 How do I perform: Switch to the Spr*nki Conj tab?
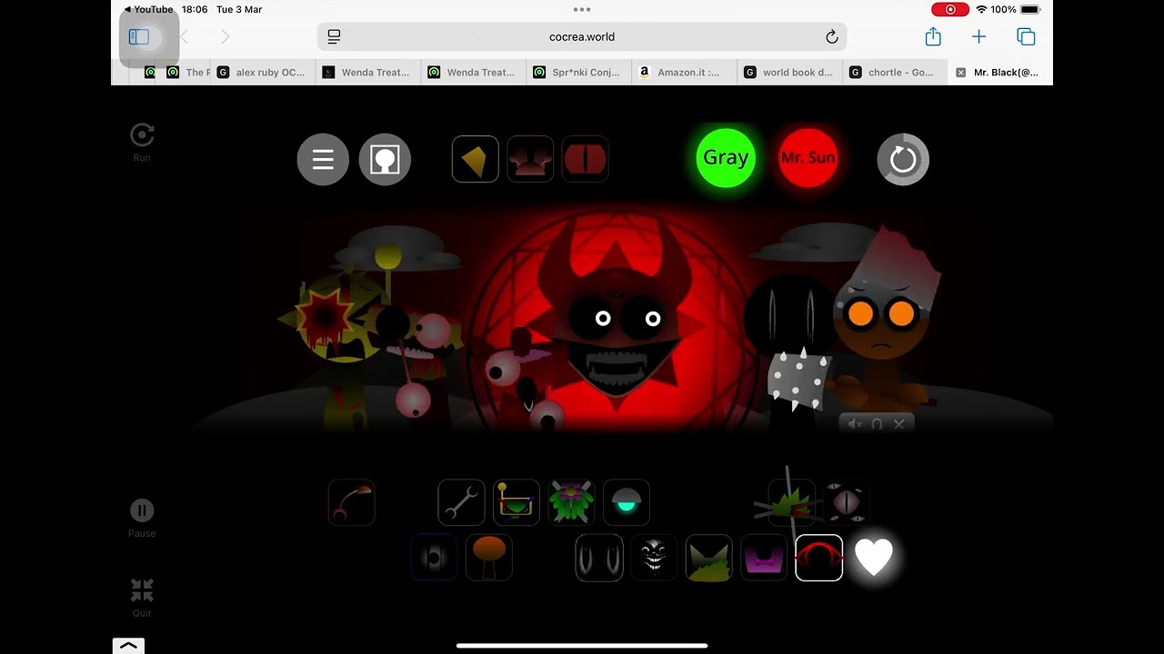(x=579, y=73)
